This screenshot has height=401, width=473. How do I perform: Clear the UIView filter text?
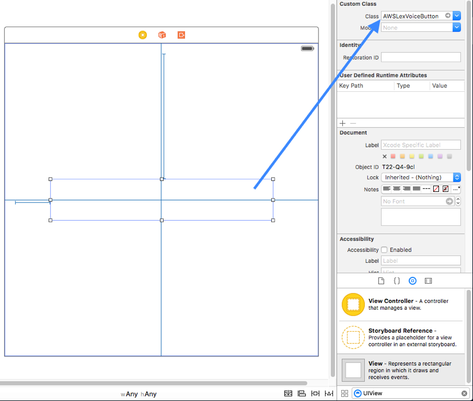point(464,393)
